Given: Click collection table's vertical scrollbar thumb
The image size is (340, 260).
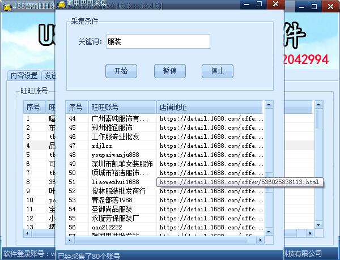Looking at the screenshot, I should (x=269, y=182).
